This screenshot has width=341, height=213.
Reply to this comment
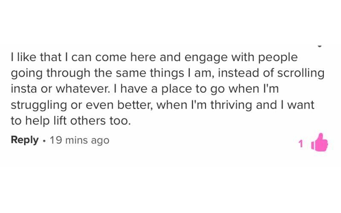point(25,140)
